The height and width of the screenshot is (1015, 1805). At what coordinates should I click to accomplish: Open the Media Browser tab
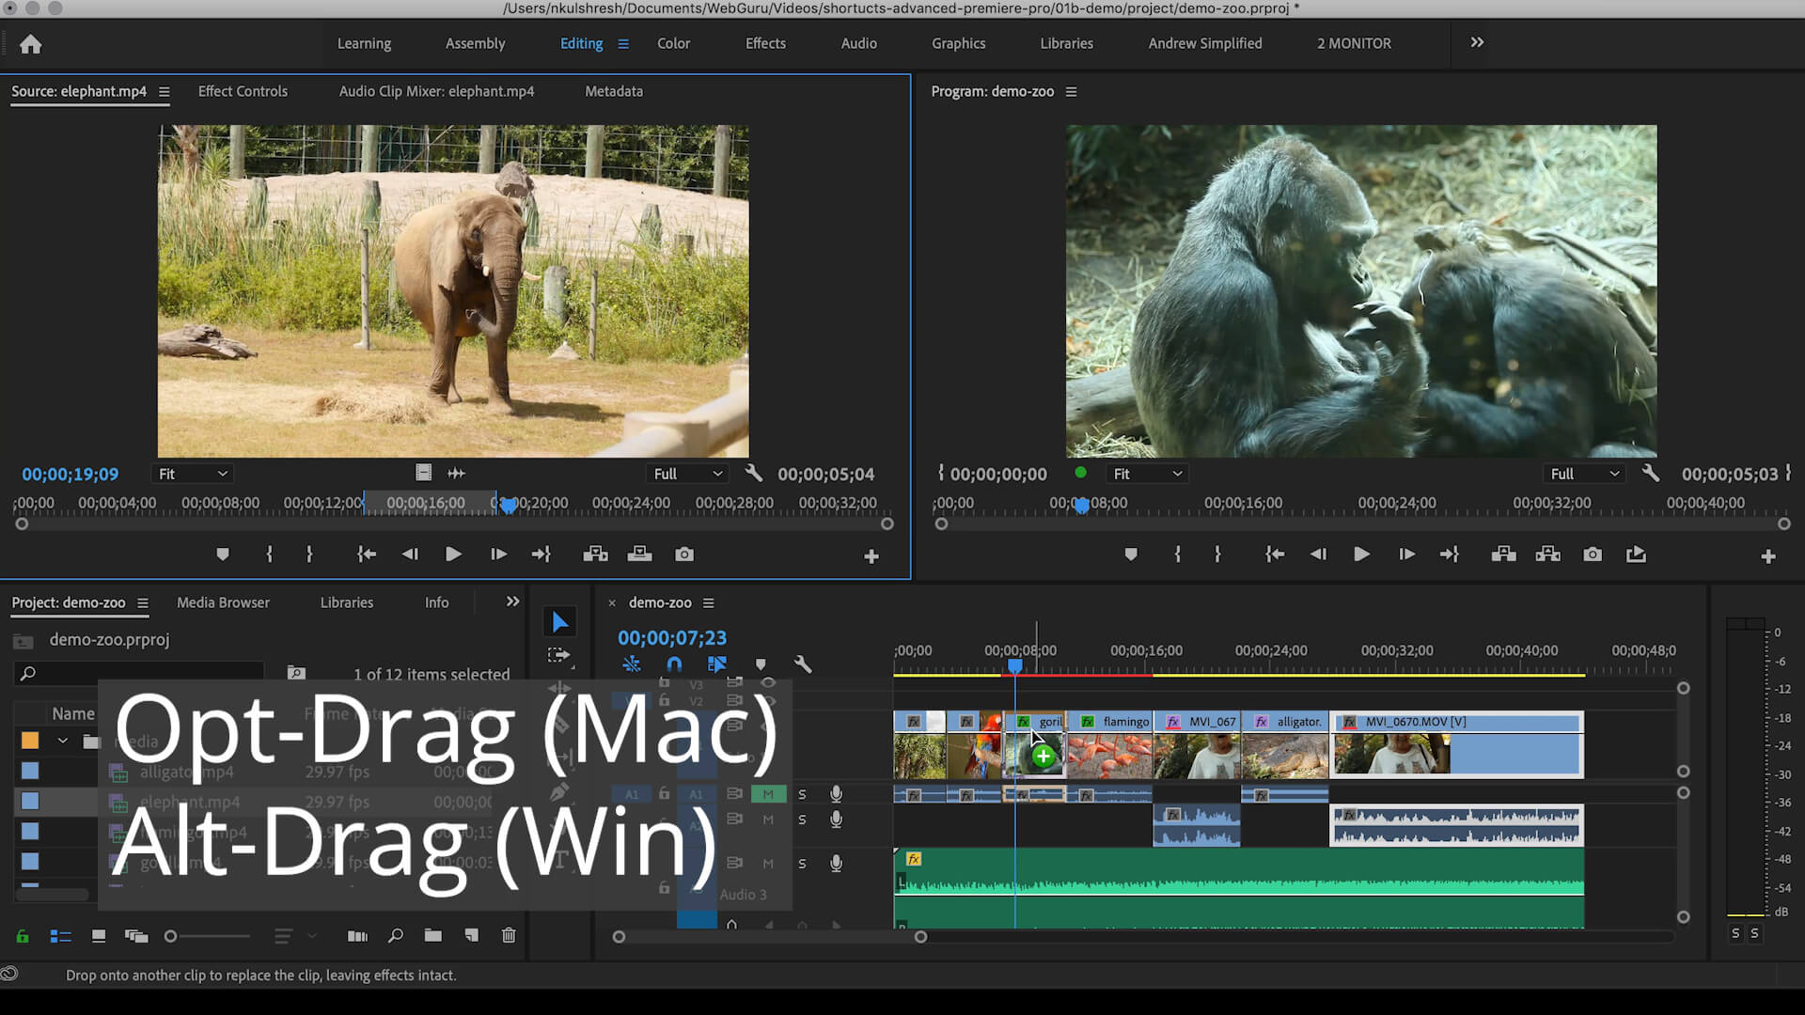(223, 602)
